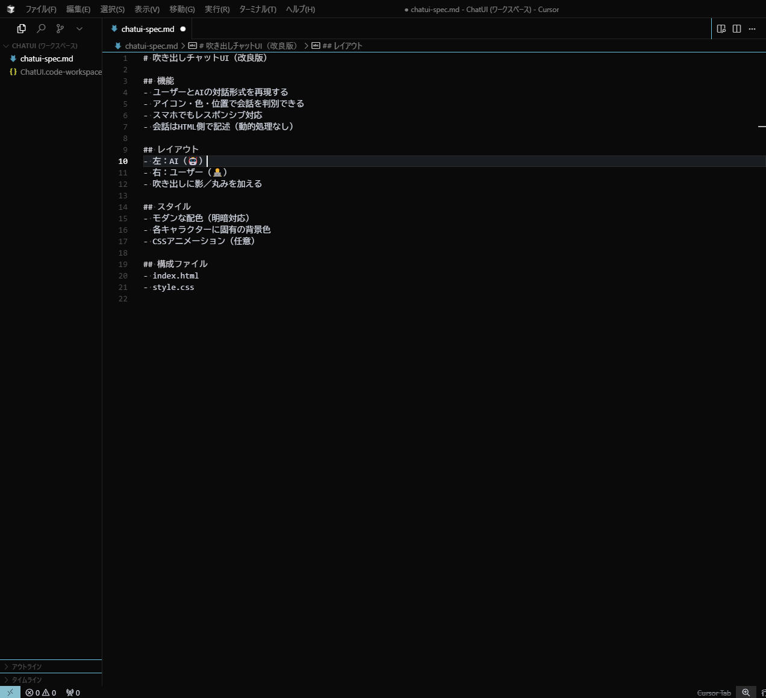Screen dimensions: 766x698
Task: Click the forwarded ports status indicator
Action: click(x=73, y=693)
